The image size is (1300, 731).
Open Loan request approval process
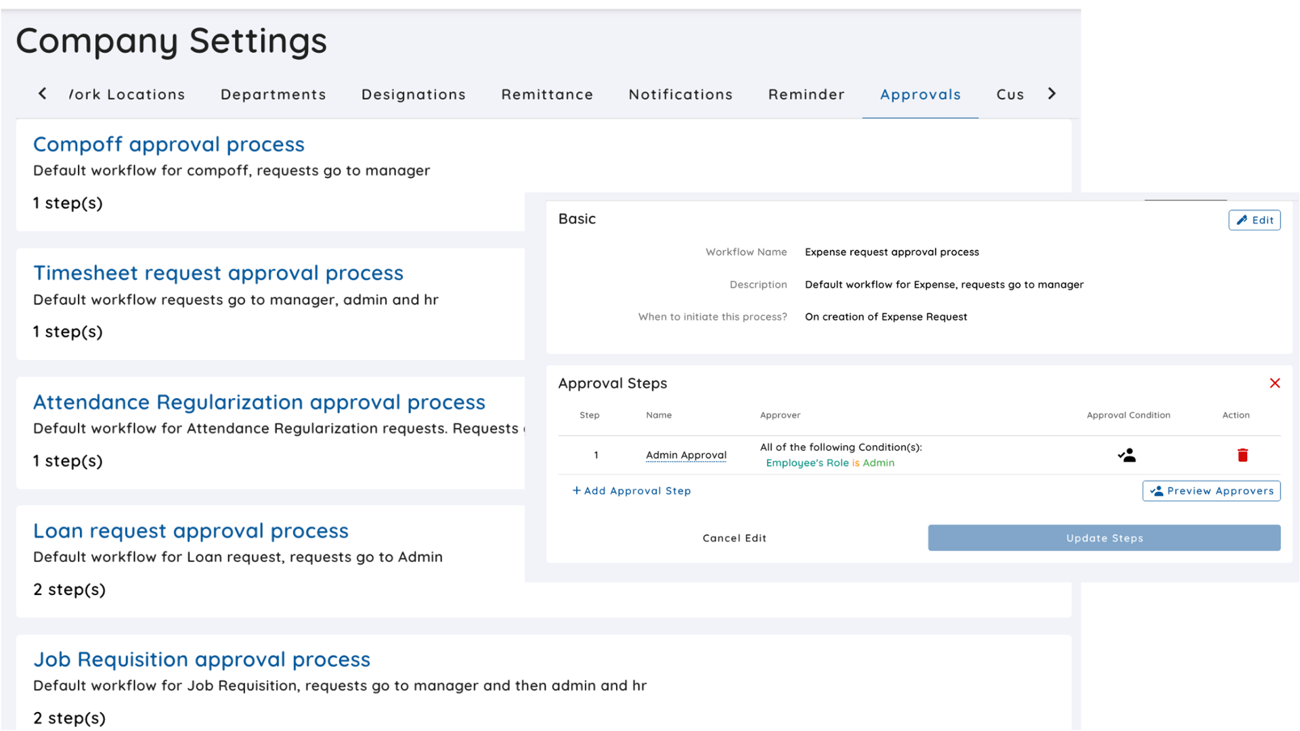click(x=190, y=531)
